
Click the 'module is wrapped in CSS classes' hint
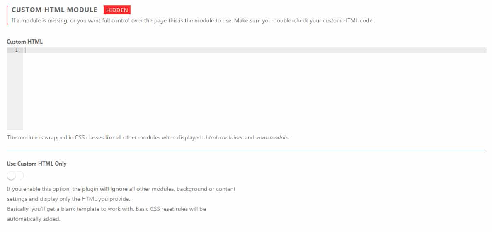(x=148, y=138)
